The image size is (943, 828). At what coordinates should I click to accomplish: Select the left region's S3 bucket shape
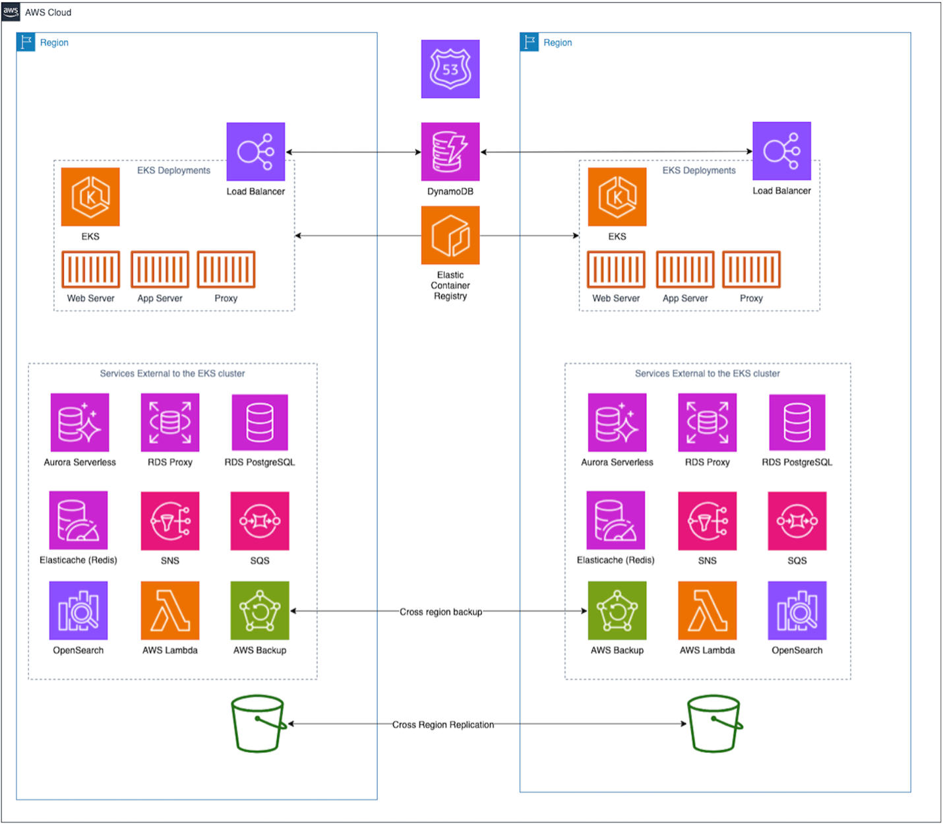[257, 723]
